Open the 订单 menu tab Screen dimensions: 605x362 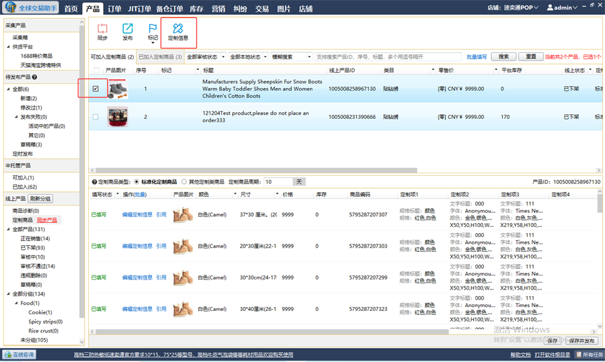coord(114,9)
